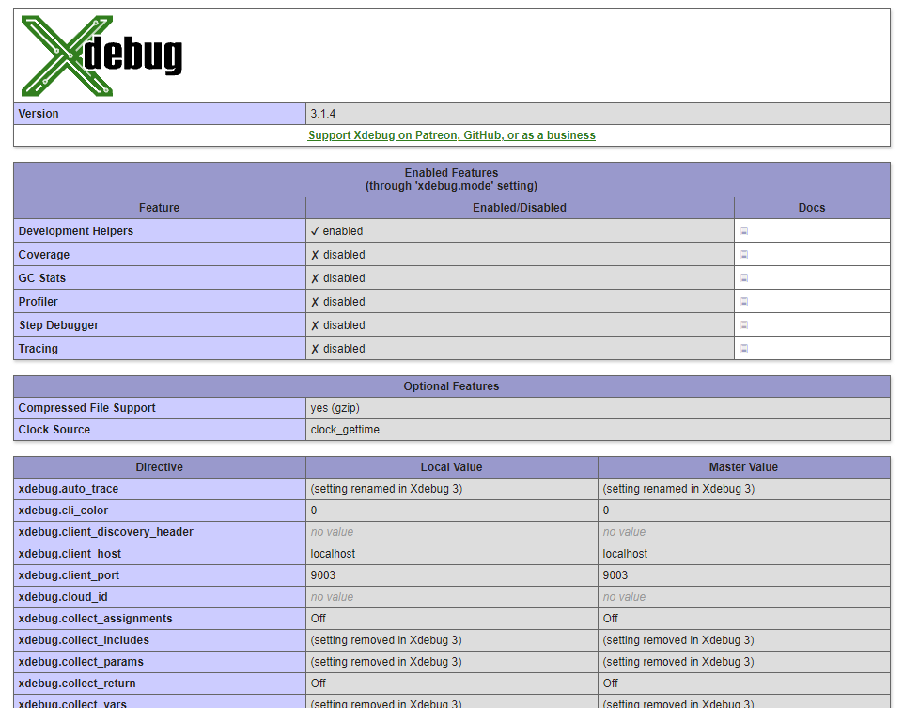Screen dimensions: 903x708
Task: Click the Optional Features table heading
Action: pos(451,386)
